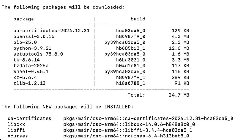The width and height of the screenshot is (235, 140).
Task: Click python-3.9.21 in the download list
Action: pos(32,48)
